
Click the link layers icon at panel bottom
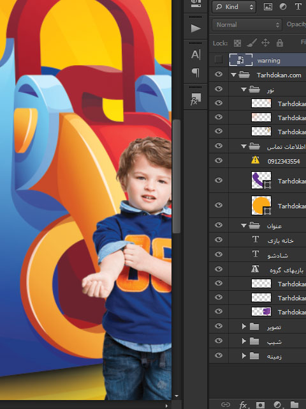[225, 405]
